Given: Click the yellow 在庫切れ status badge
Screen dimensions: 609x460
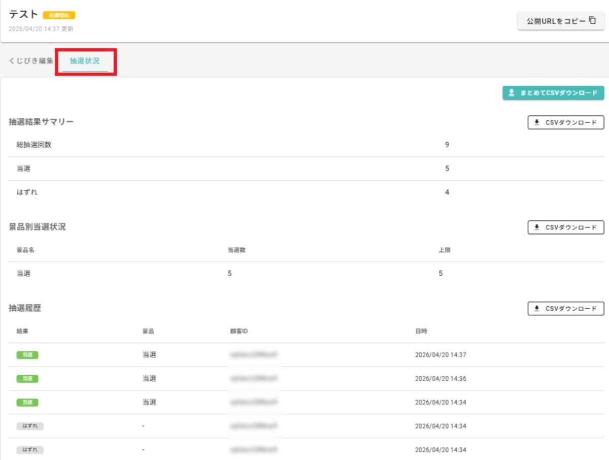Looking at the screenshot, I should point(59,15).
